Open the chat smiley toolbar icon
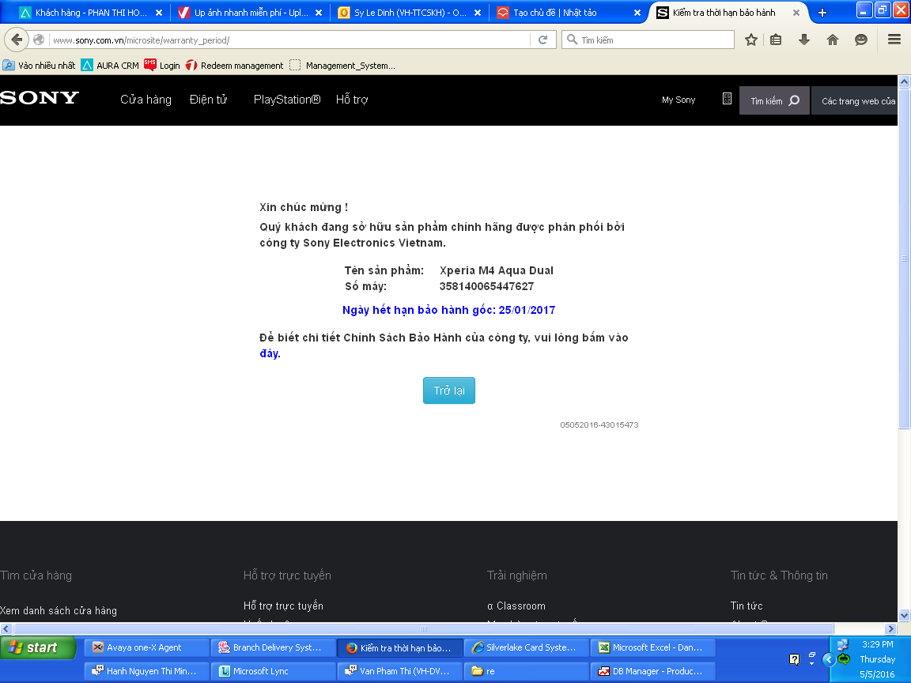911x683 pixels. (861, 40)
